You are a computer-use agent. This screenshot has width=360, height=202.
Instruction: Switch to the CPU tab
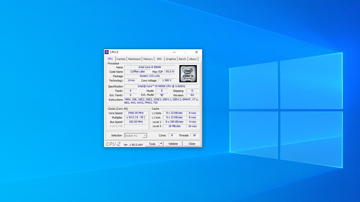point(110,59)
